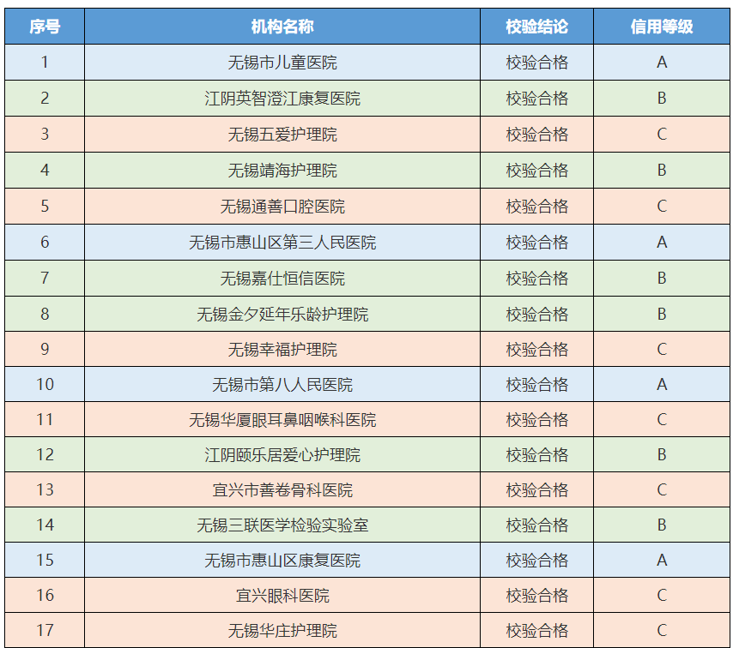Viewport: 733px width, 648px height.
Task: Select the cell 无锡幸福护理院
Action: (282, 349)
